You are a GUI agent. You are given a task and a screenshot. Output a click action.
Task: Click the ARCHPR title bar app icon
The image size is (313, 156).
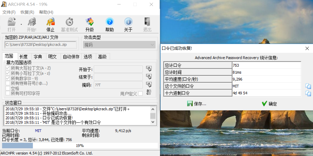[4, 4]
